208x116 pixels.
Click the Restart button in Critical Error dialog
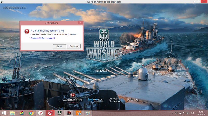tap(60, 46)
